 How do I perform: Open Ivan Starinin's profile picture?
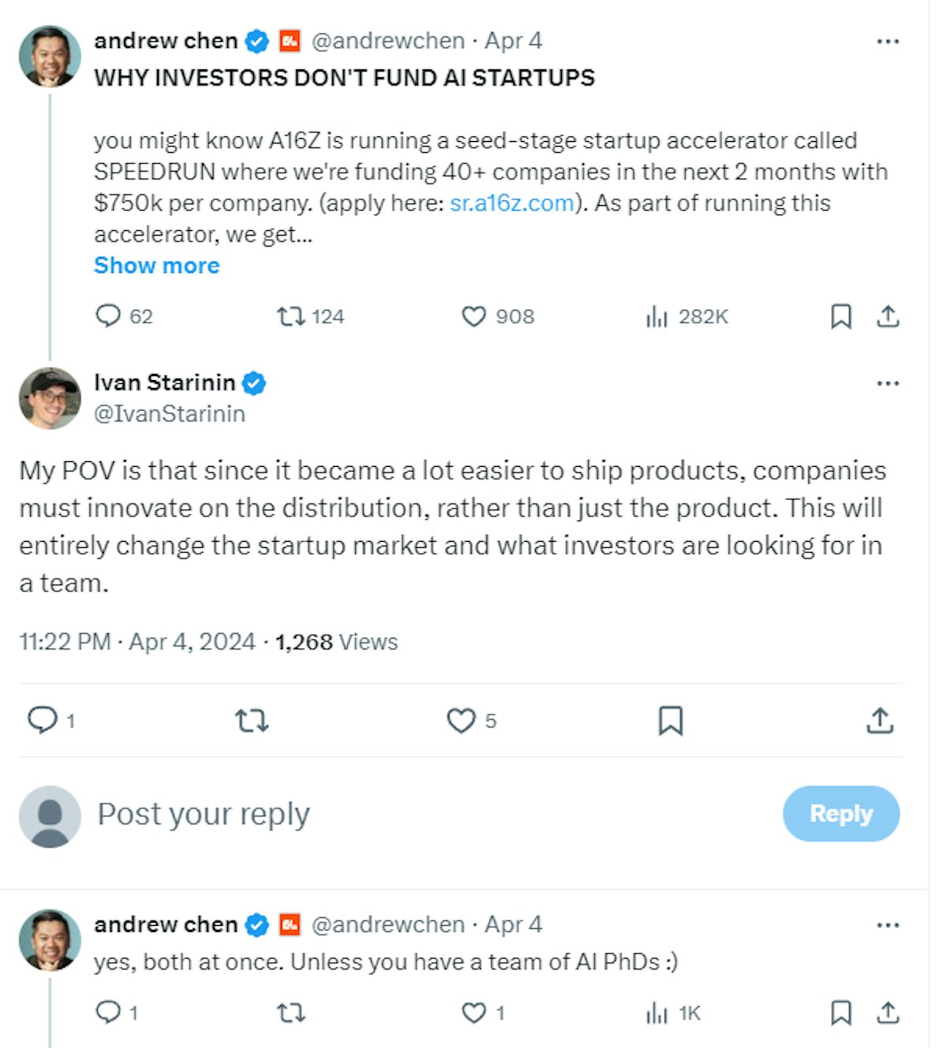[x=50, y=398]
